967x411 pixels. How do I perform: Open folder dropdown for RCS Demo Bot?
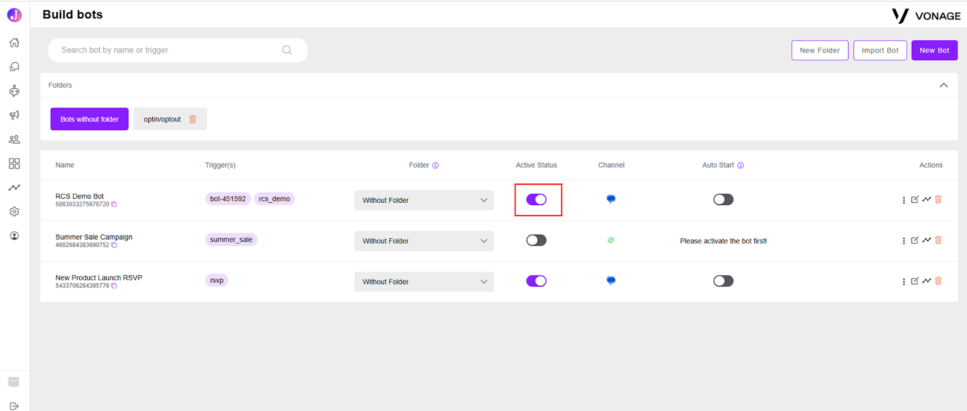pos(424,200)
